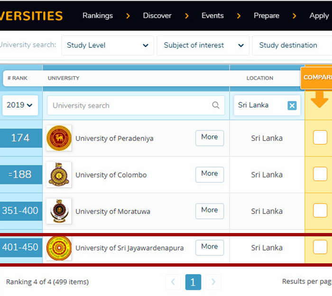The image size is (332, 296).
Task: Tick compare checkbox for University of Peradeniya
Action: (320, 138)
